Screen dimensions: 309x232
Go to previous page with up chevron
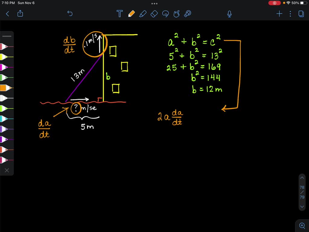(302, 178)
